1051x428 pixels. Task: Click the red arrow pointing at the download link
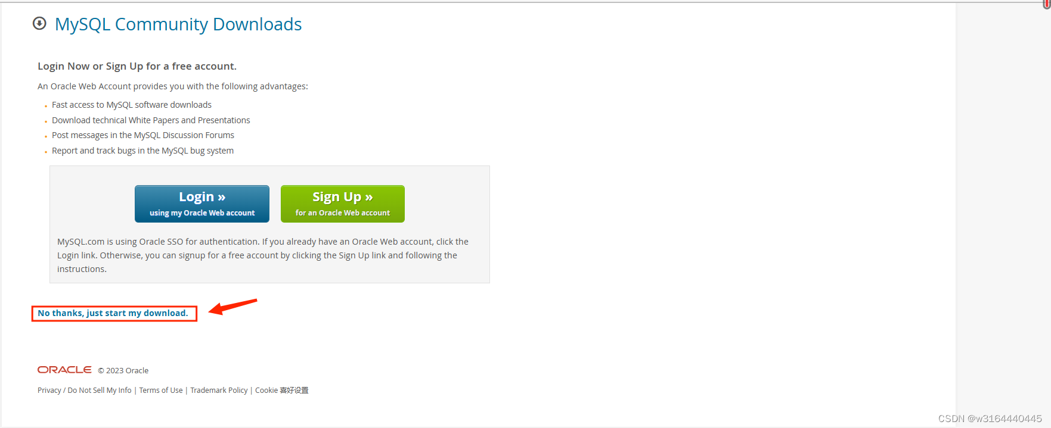pos(233,307)
